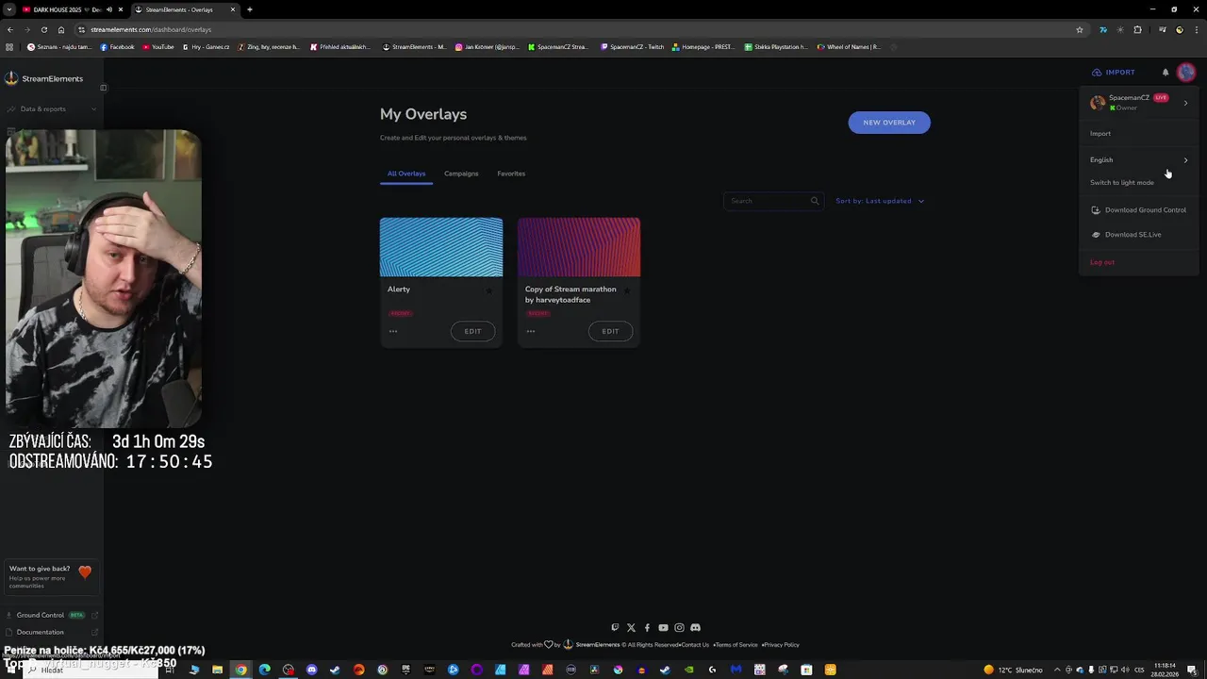
Task: Open the Facebook footer icon
Action: (x=647, y=628)
